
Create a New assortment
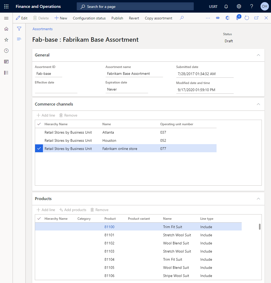coord(61,18)
